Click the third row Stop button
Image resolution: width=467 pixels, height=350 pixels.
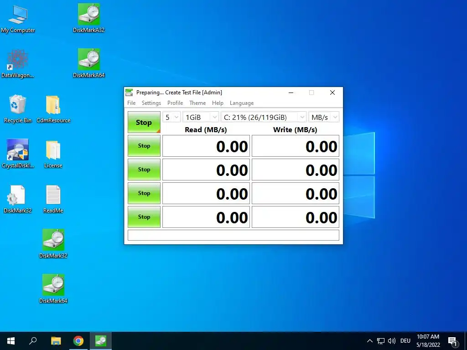tap(144, 193)
